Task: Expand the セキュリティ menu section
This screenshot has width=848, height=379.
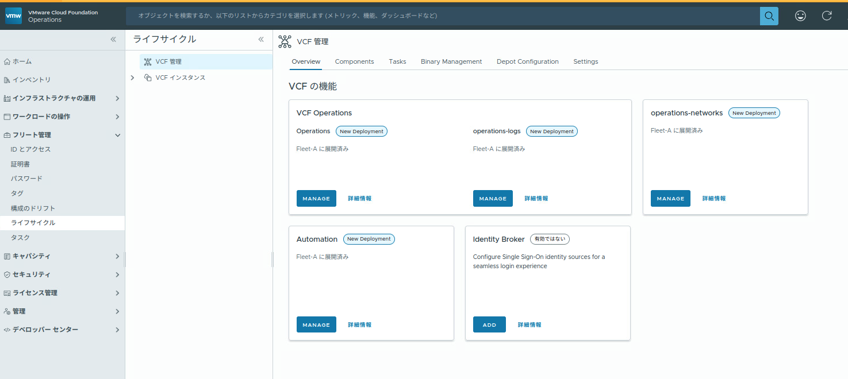Action: click(x=117, y=274)
